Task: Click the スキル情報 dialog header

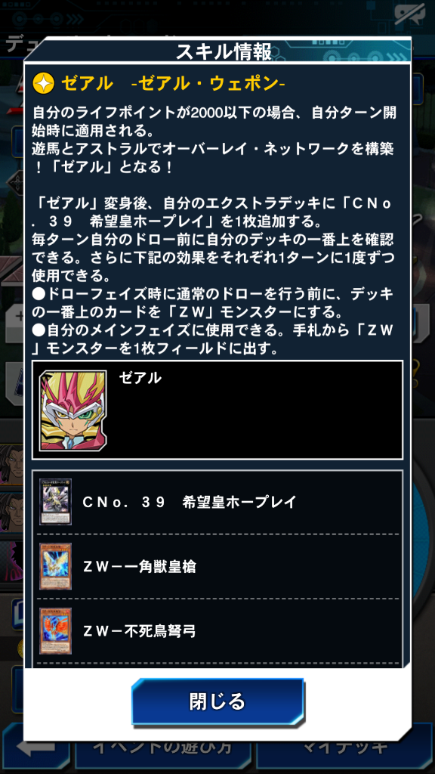Action: pos(224,52)
